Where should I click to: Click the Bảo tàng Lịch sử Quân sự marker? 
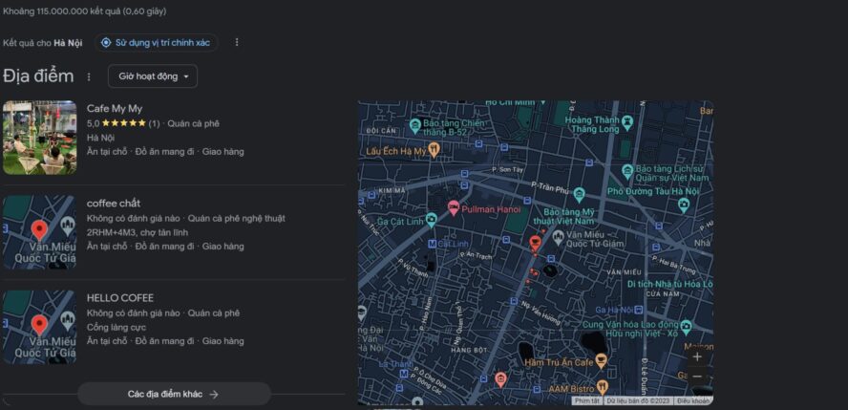[x=627, y=171]
